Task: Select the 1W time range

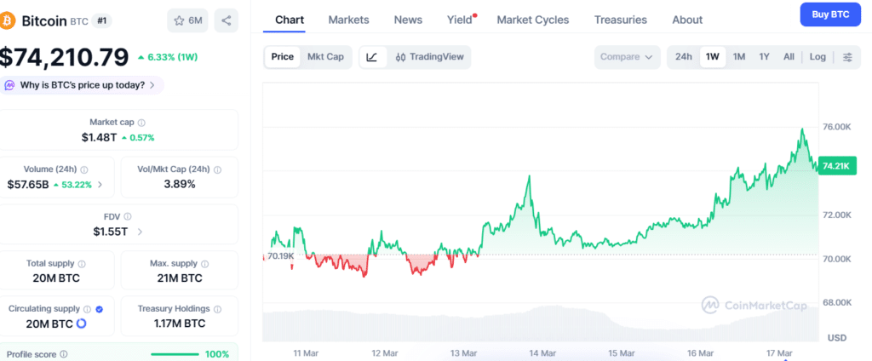Action: click(x=713, y=57)
